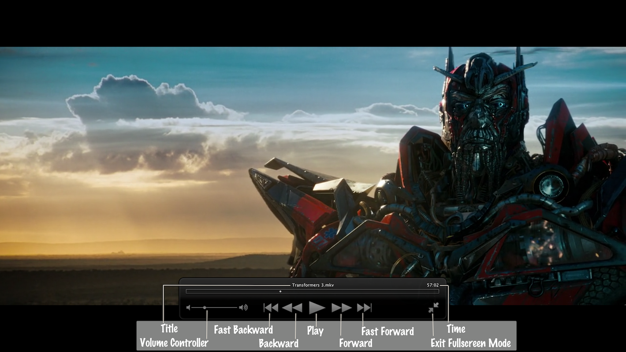Click the Forward double-arrow icon
Screen dimensions: 626x352
coord(341,308)
